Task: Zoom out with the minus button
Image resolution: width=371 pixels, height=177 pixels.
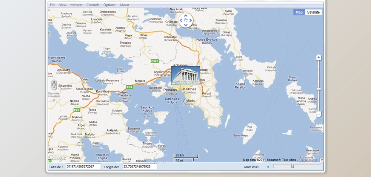Action: [x=319, y=114]
